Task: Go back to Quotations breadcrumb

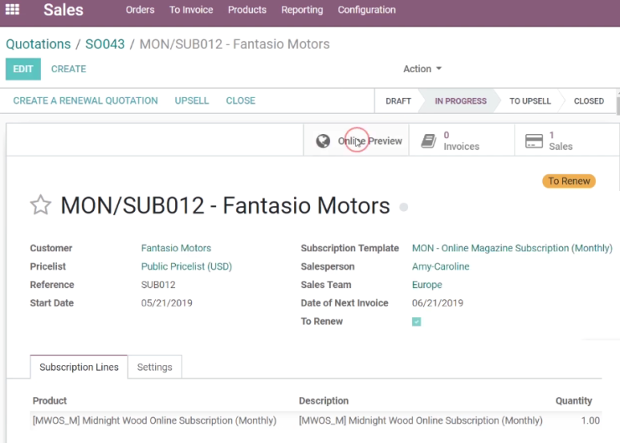Action: point(39,44)
